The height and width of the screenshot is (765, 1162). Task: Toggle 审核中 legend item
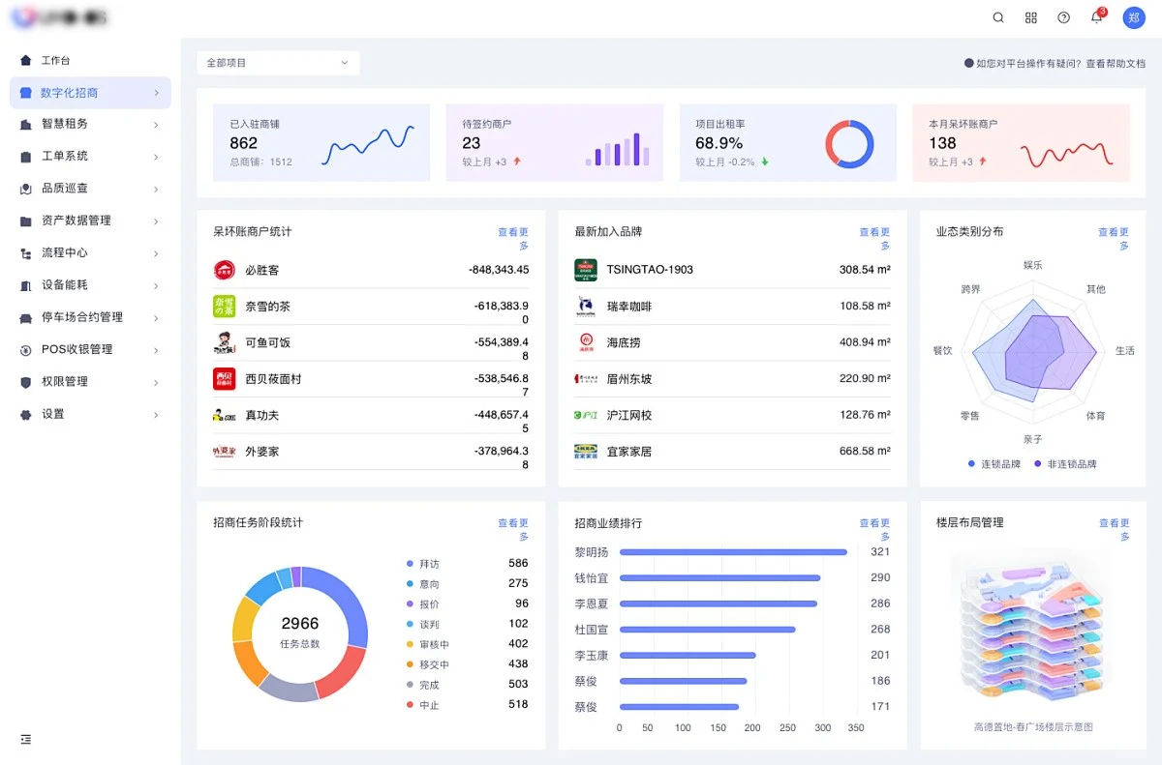click(x=428, y=644)
